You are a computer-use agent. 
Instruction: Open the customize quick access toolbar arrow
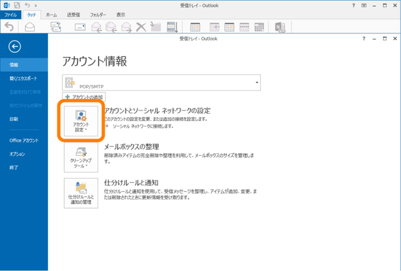tap(36, 5)
